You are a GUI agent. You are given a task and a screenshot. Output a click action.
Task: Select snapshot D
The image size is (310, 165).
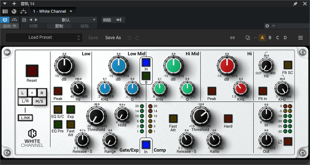point(285,38)
